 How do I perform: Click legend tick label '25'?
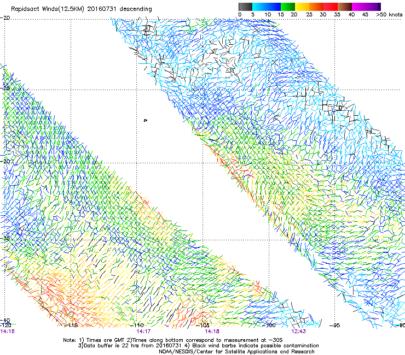(309, 15)
